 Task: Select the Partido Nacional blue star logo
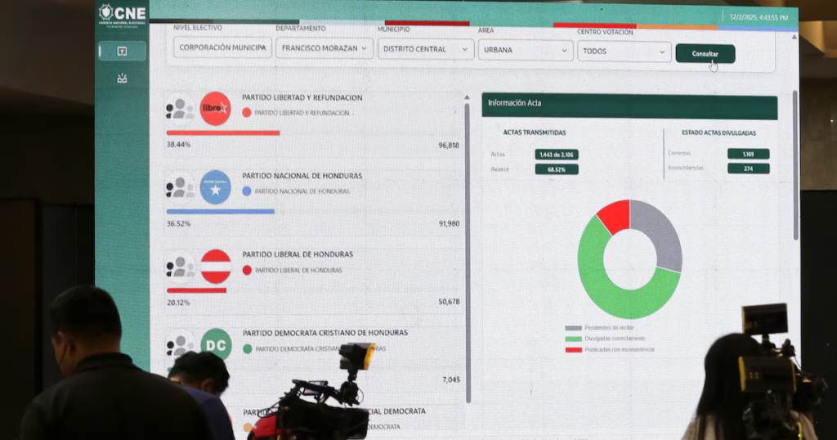pos(216,187)
